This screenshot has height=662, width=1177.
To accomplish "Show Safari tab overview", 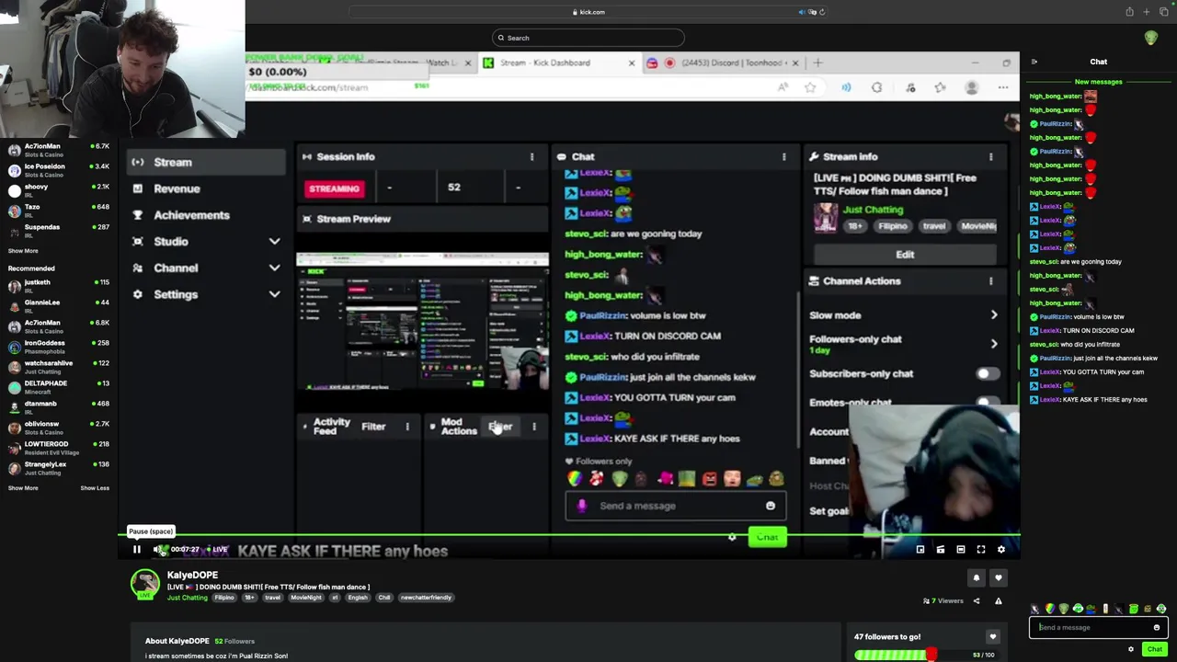I will click(x=1164, y=12).
